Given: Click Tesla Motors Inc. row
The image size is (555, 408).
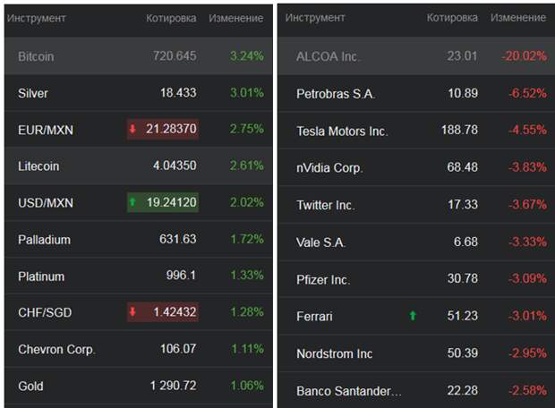Looking at the screenshot, I should [x=342, y=131].
